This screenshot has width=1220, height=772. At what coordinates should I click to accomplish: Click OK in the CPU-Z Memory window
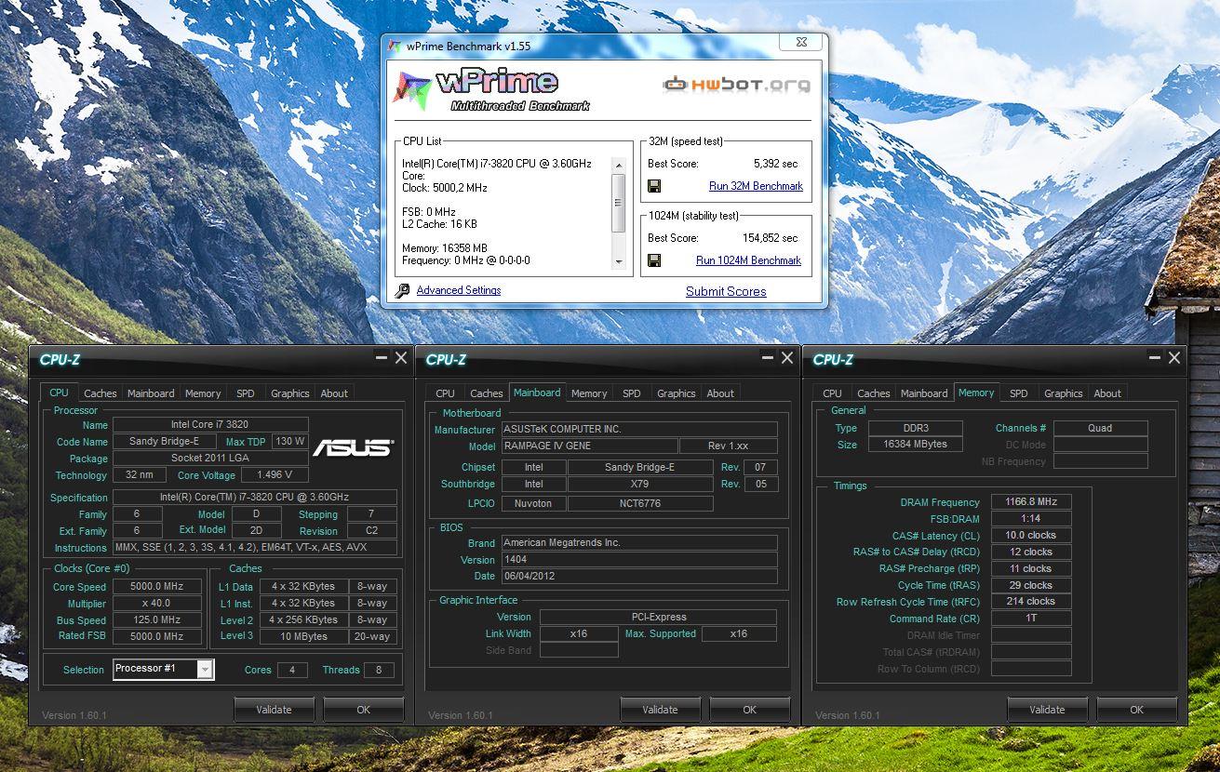[1136, 709]
